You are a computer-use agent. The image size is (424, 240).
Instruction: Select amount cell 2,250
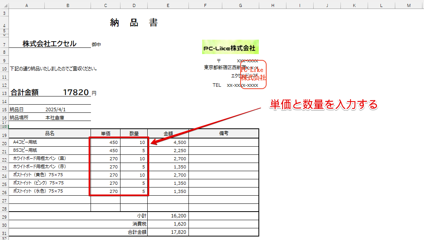(x=168, y=151)
